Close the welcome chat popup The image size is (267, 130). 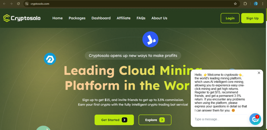[x=259, y=73]
